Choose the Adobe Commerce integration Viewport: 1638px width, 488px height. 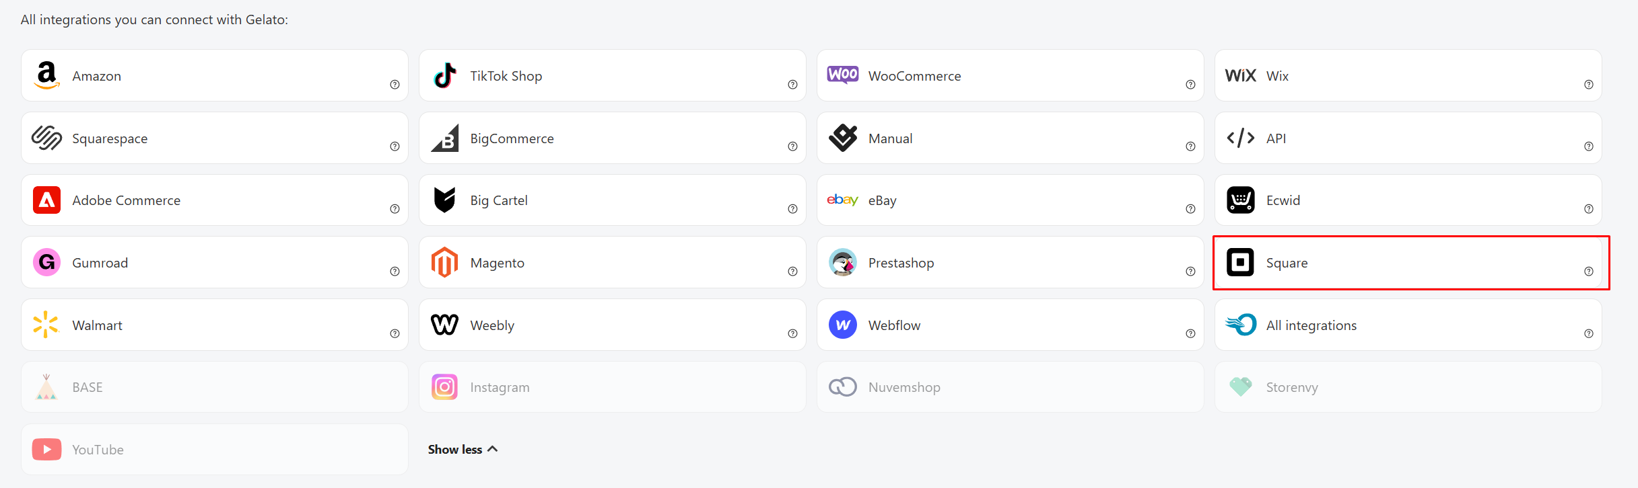(214, 200)
